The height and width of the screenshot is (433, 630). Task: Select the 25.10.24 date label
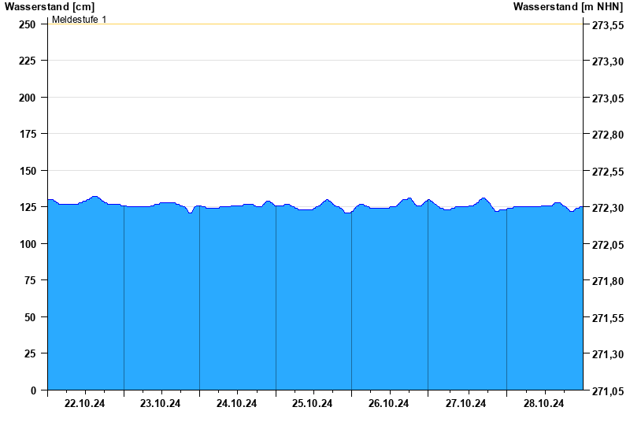pos(312,403)
